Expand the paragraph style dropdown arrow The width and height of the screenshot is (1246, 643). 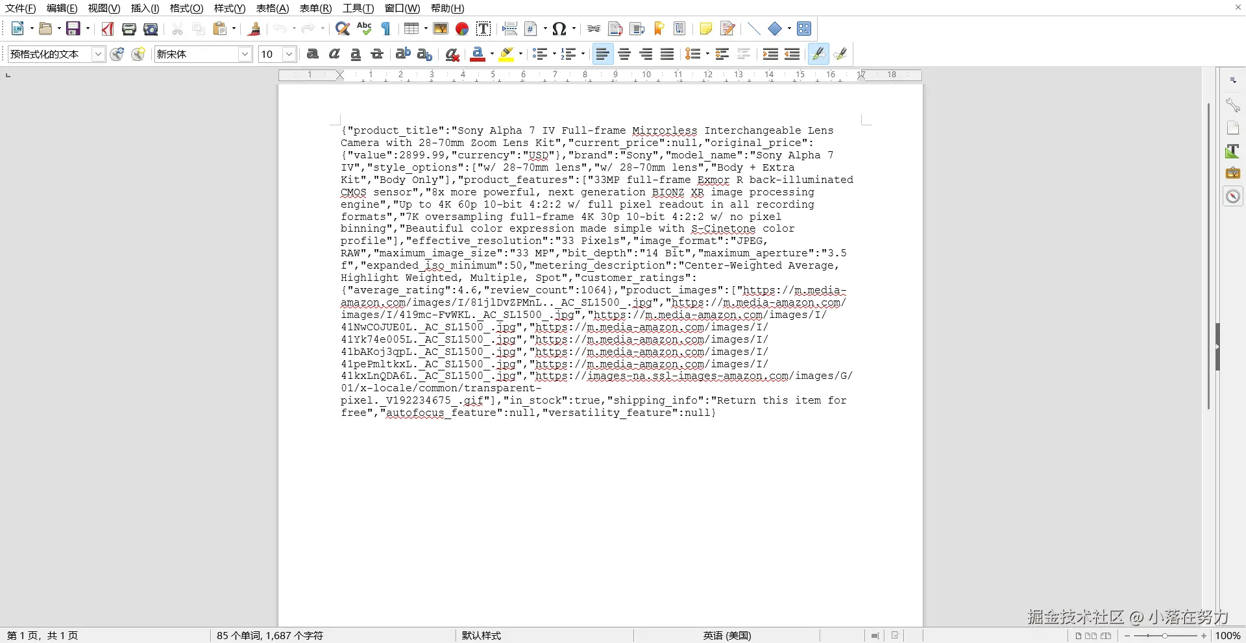tap(98, 55)
